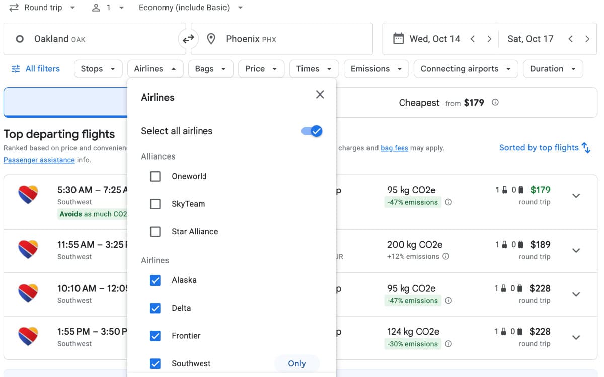Click emissions info icon for 1:55 PM flight

pyautogui.click(x=448, y=344)
